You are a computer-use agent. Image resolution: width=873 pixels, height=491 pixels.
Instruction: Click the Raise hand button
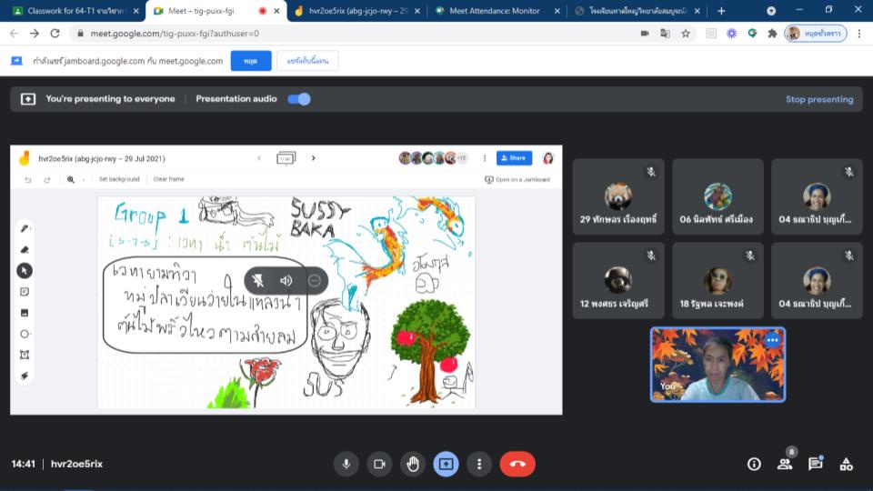(x=413, y=464)
